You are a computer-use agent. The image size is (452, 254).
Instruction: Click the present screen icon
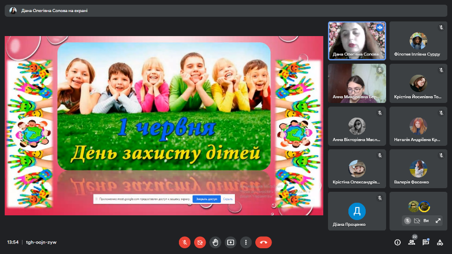231,243
